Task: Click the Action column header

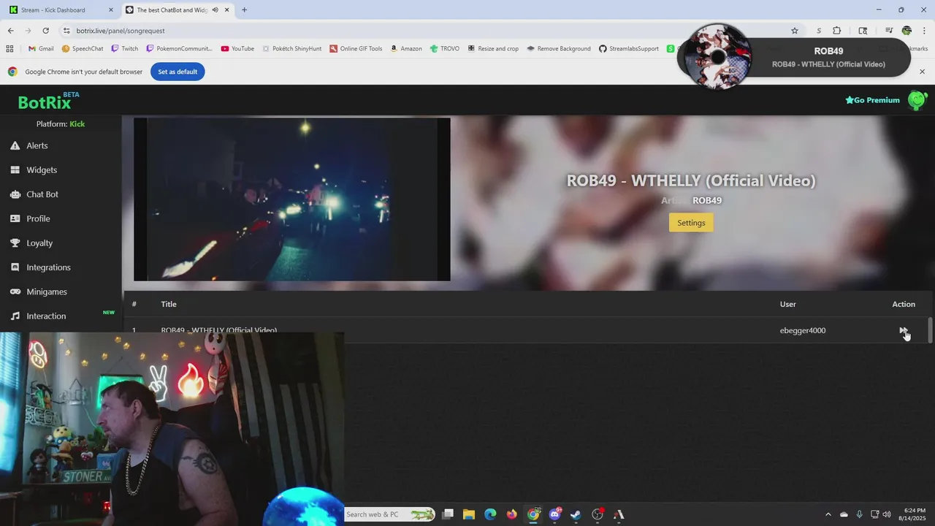Action: [903, 304]
